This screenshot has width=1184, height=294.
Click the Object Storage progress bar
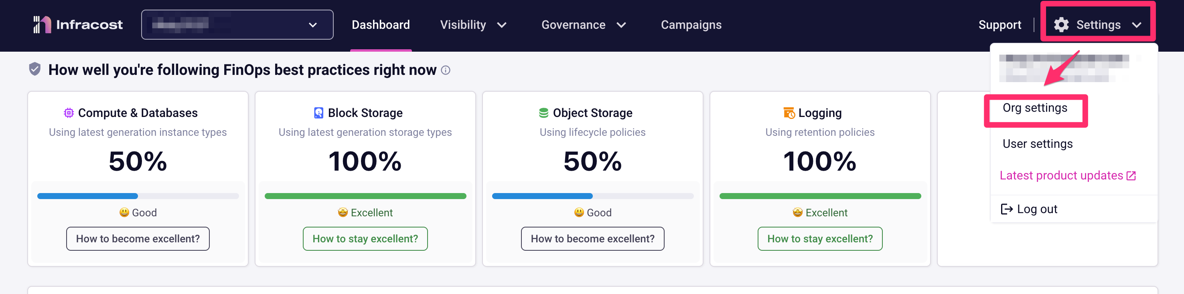(x=592, y=196)
